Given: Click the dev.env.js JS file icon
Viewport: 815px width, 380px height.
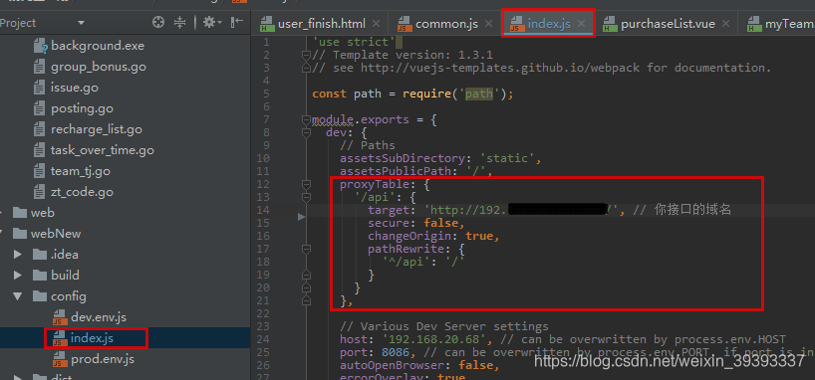Looking at the screenshot, I should 61,317.
